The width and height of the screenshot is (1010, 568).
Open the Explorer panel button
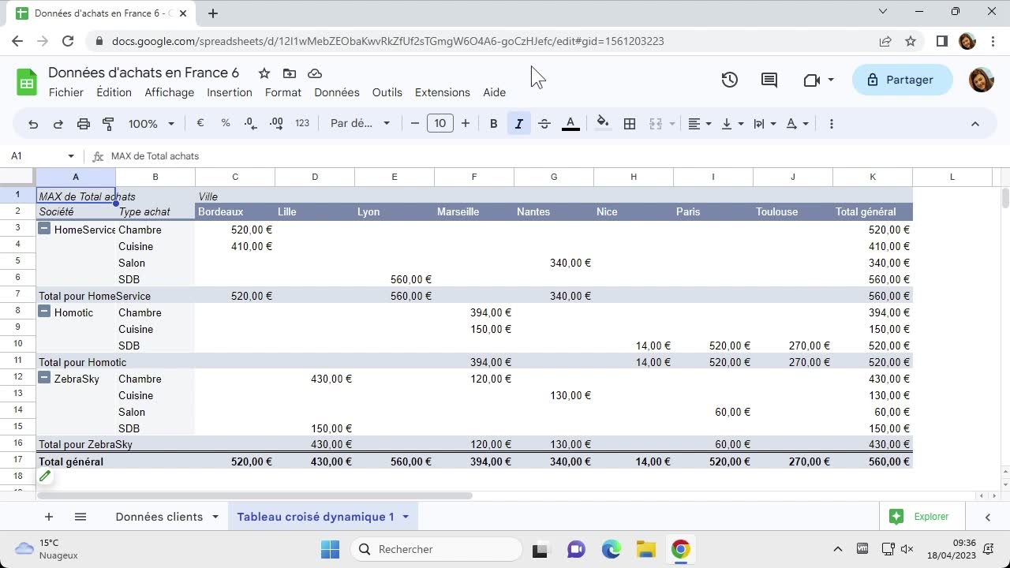pyautogui.click(x=920, y=517)
